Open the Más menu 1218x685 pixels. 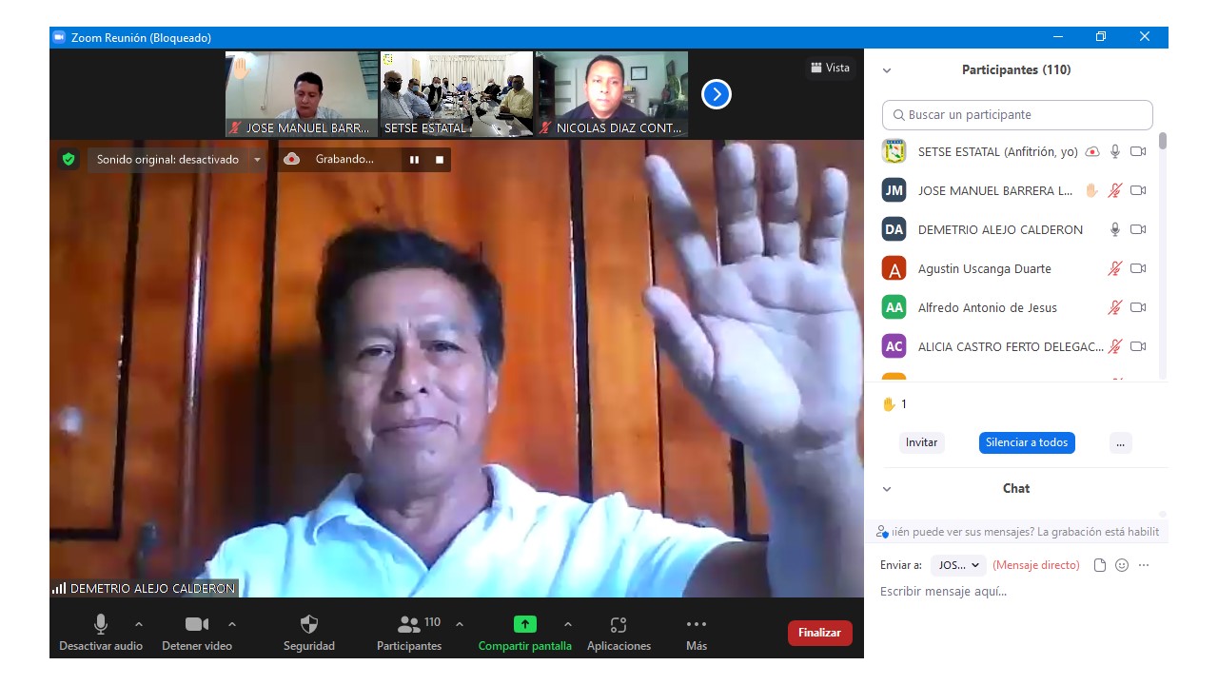697,633
